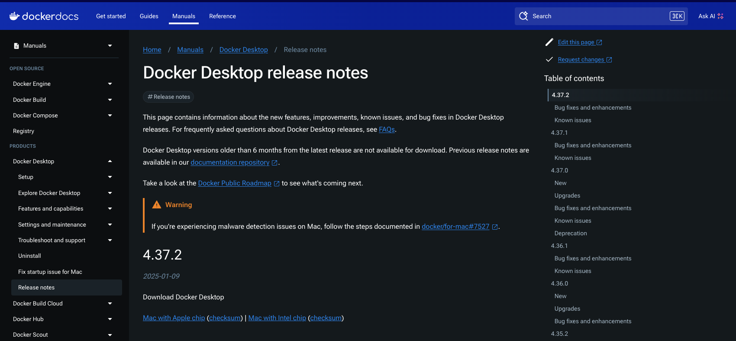Open checksum link for Intel chip

(x=326, y=318)
